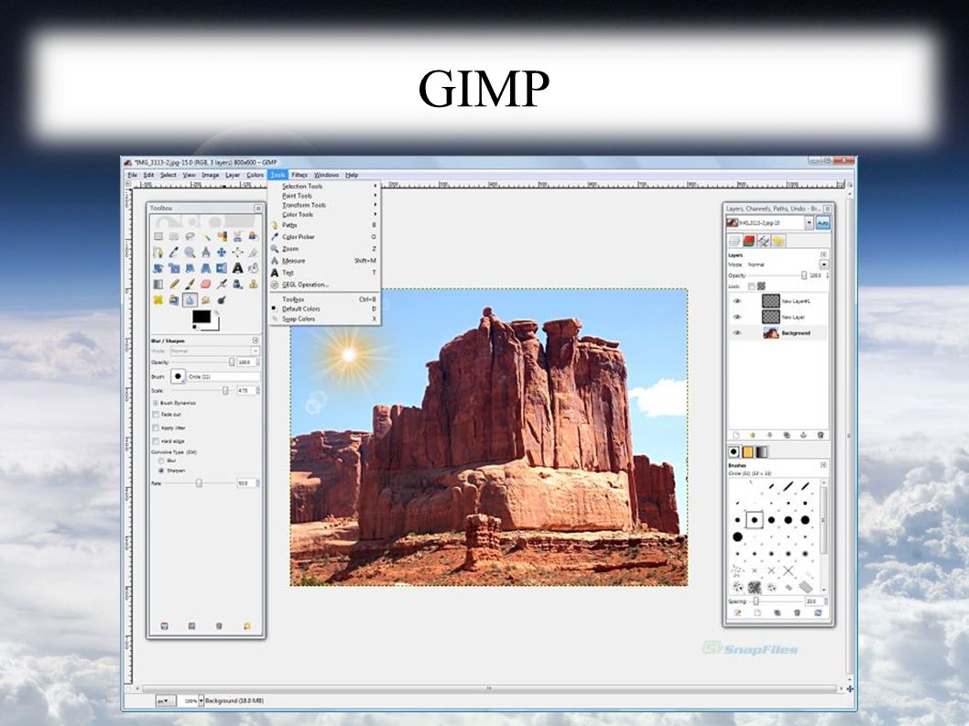Open the Paint Tools submenu
Viewport: 969px width, 726px height.
tap(325, 195)
